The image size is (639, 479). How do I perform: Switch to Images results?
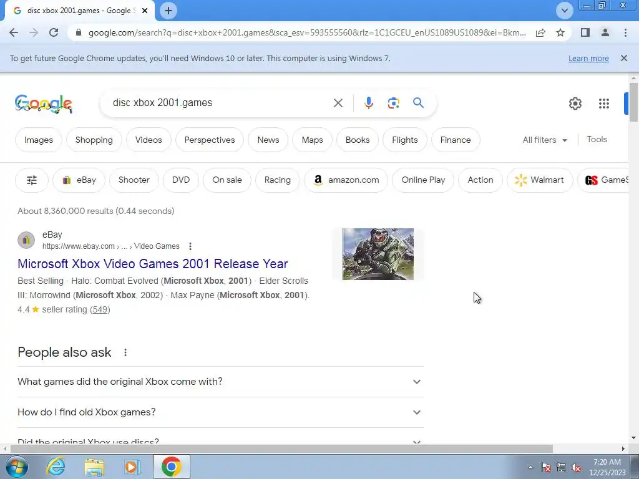click(39, 140)
